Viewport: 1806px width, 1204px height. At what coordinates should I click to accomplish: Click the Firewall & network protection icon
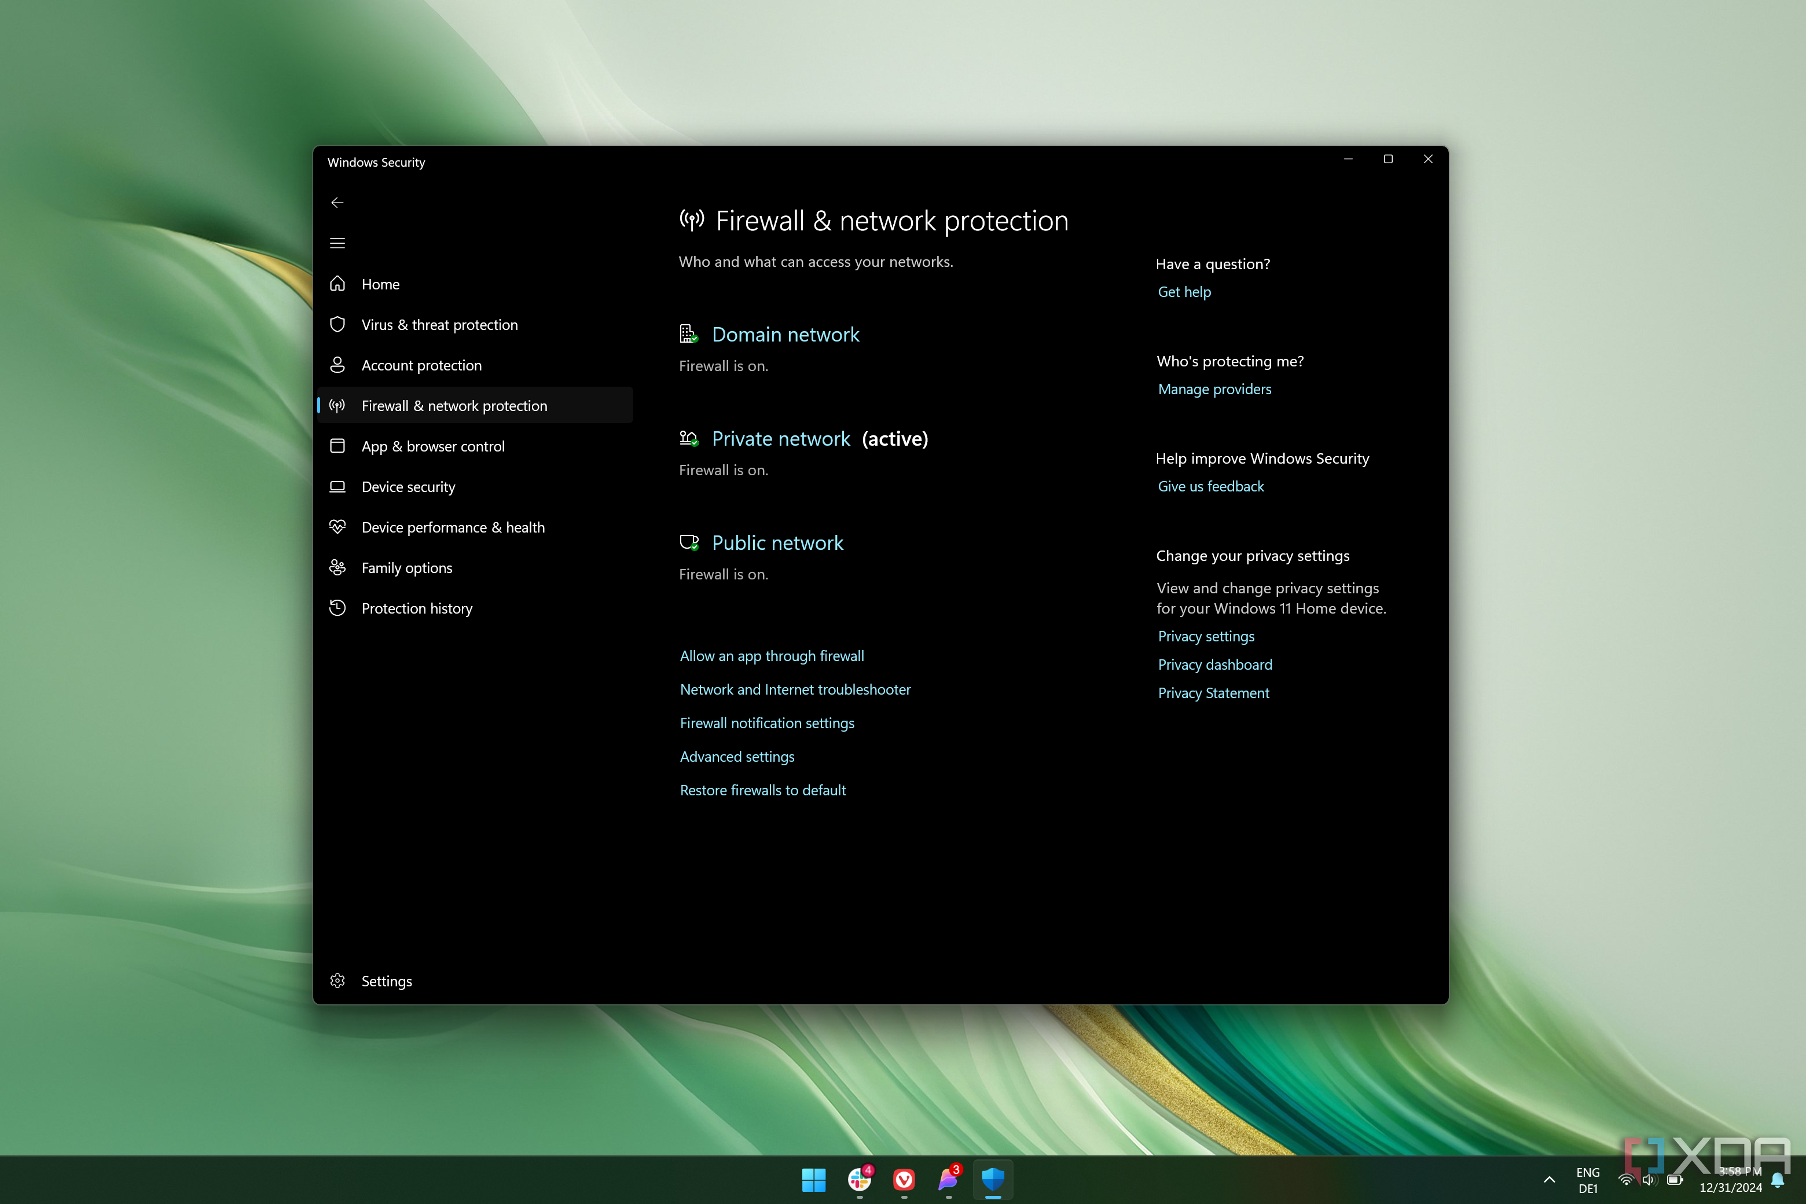click(x=339, y=406)
